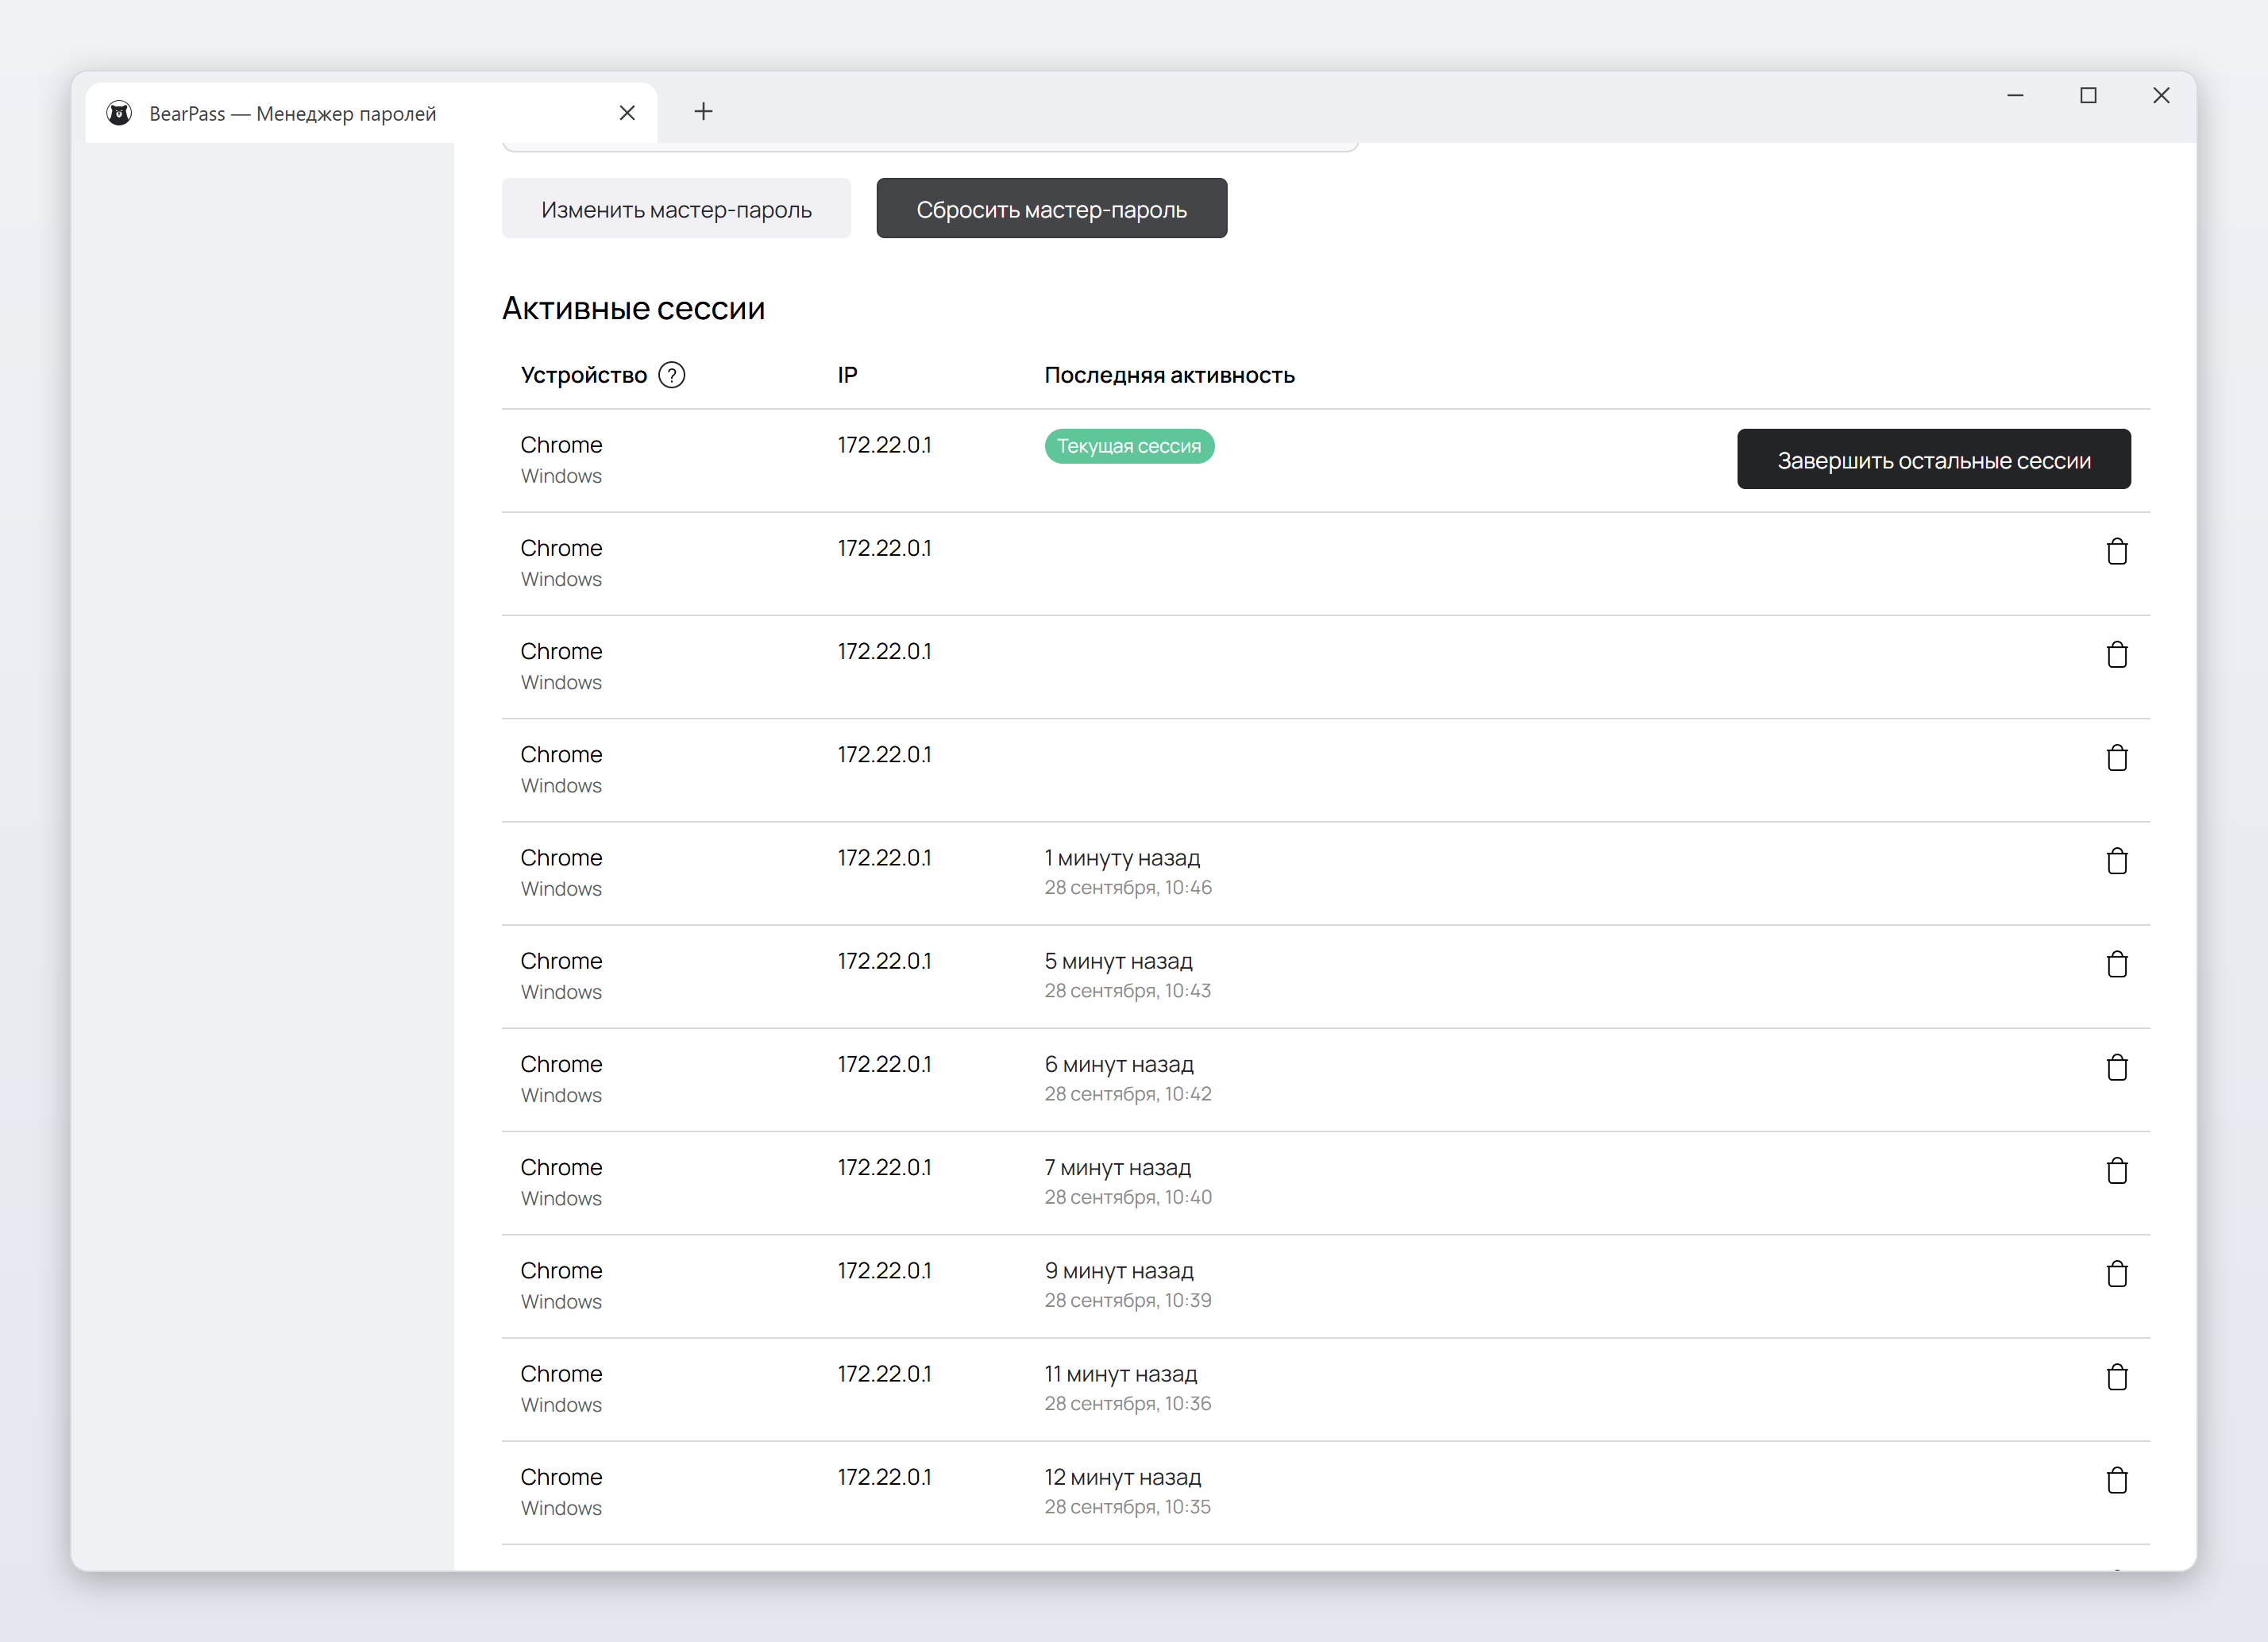Click the timestamp 28 сентября, 10:43

[1128, 991]
